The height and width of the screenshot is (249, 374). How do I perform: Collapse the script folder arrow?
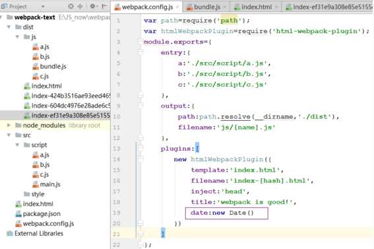(x=17, y=145)
